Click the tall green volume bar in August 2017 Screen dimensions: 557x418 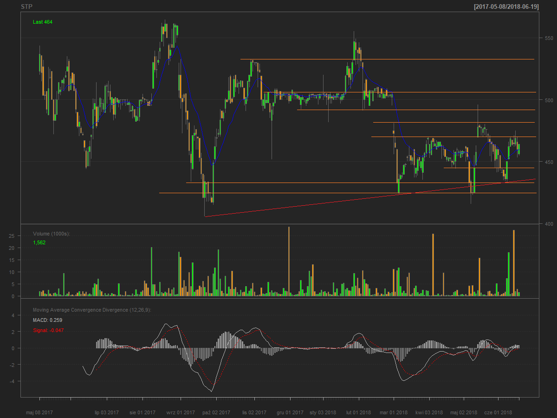[152, 272]
